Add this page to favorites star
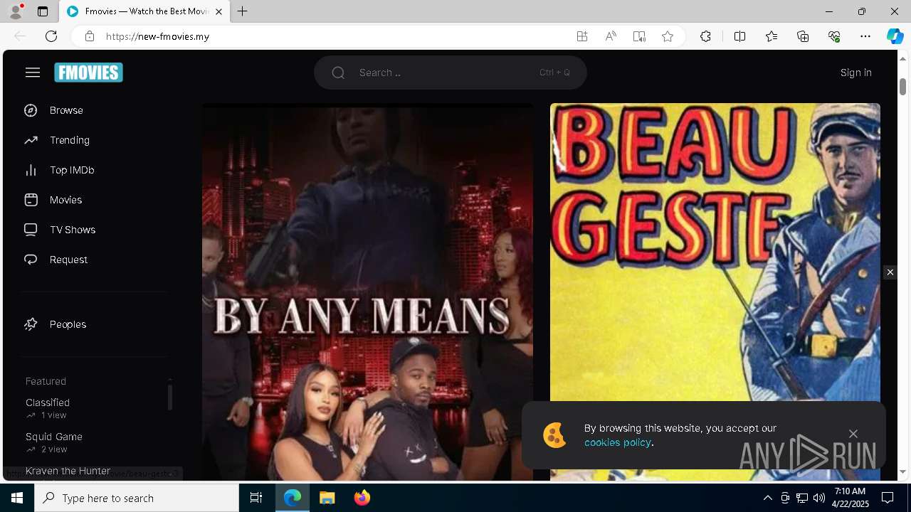 point(668,36)
